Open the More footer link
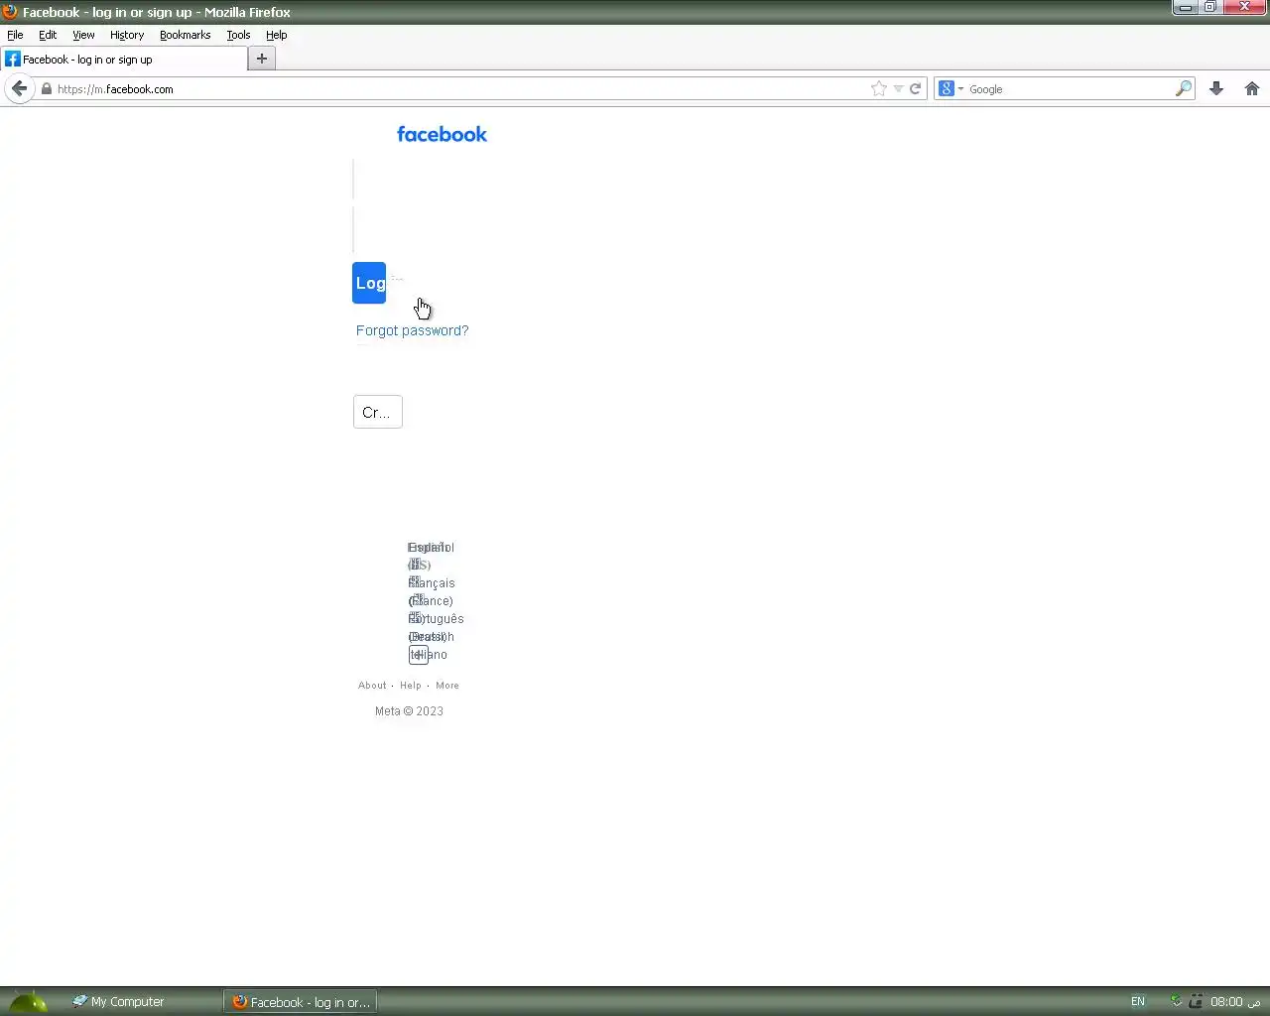This screenshot has width=1270, height=1016. (x=447, y=686)
